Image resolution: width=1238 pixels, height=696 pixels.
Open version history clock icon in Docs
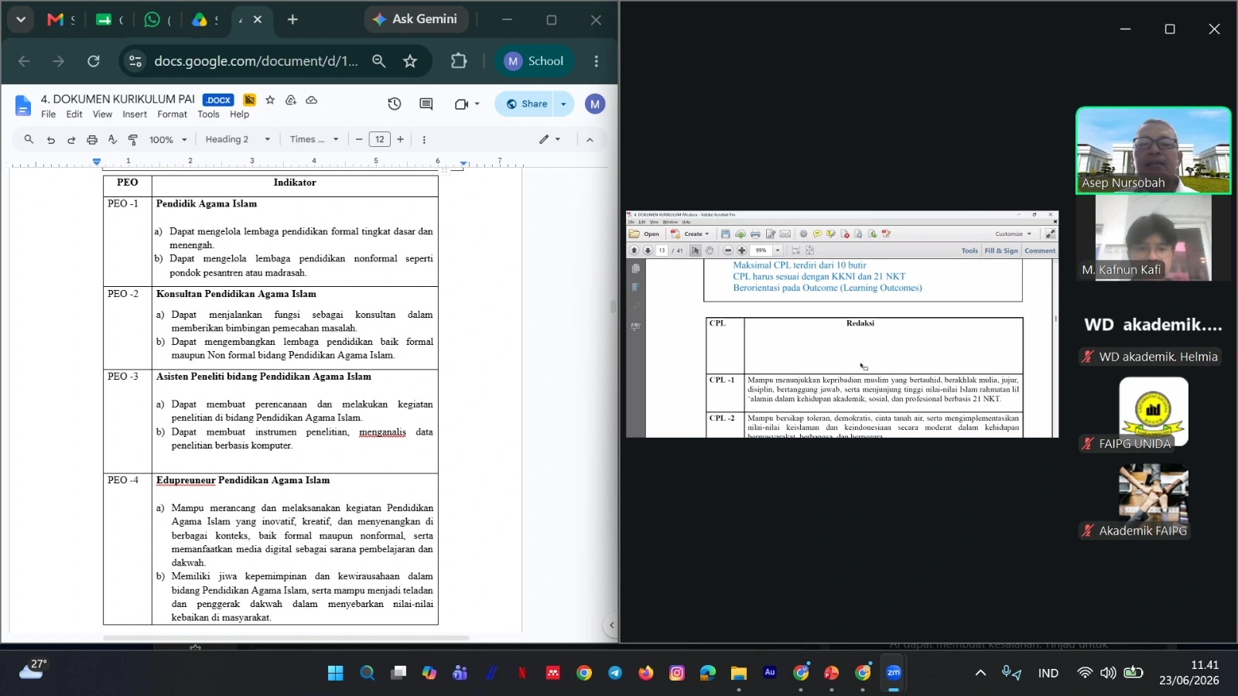pos(394,104)
